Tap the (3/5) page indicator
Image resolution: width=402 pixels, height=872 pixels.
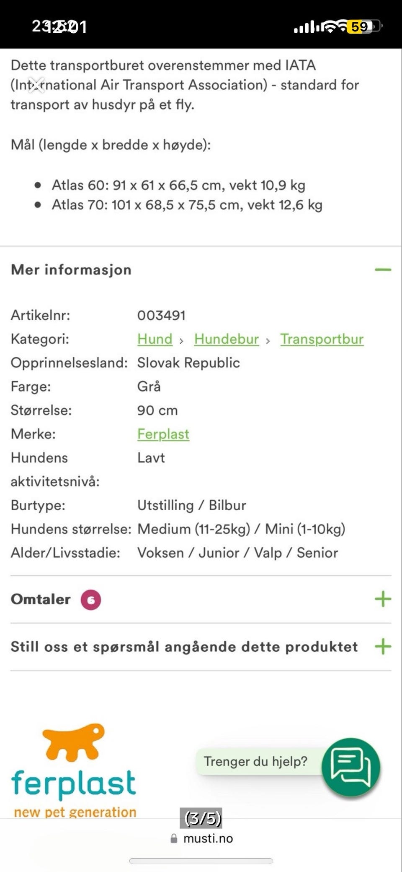point(201,818)
